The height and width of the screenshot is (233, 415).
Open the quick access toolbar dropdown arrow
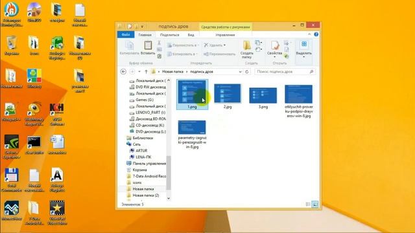tap(142, 27)
